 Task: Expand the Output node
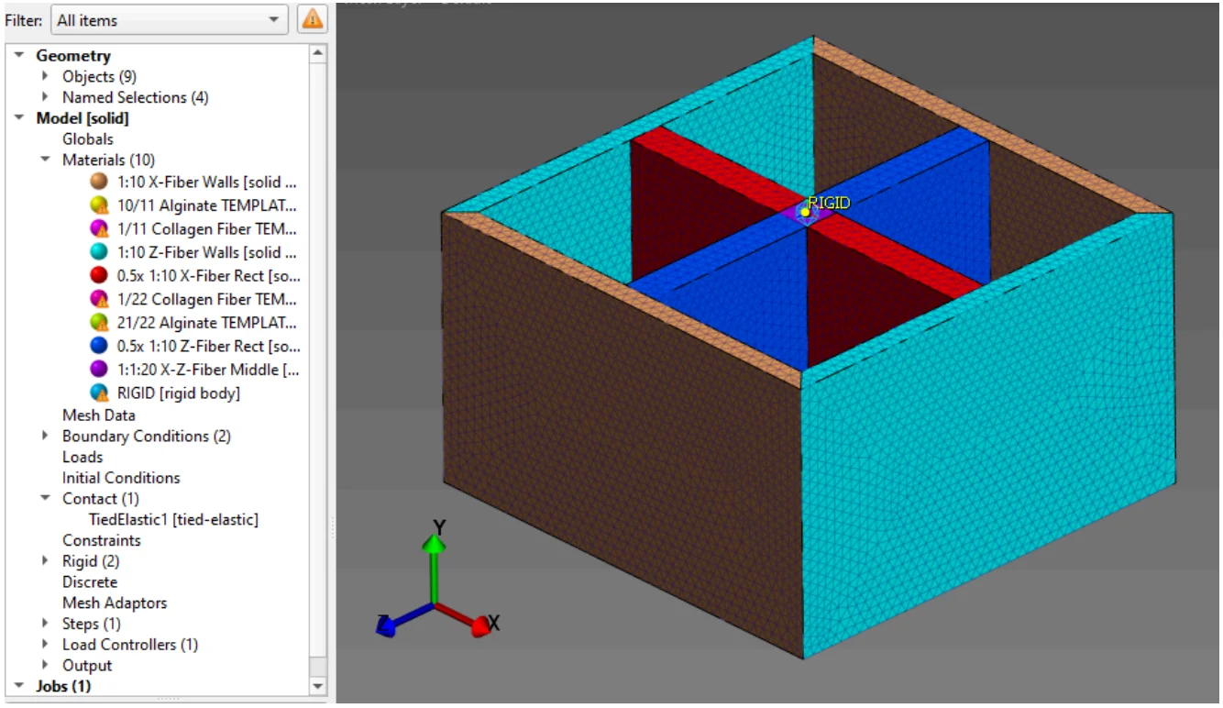45,666
